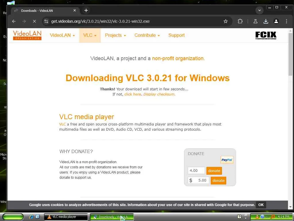Focus the $ 5.00 donation amount field
294x221 pixels.
click(198, 180)
